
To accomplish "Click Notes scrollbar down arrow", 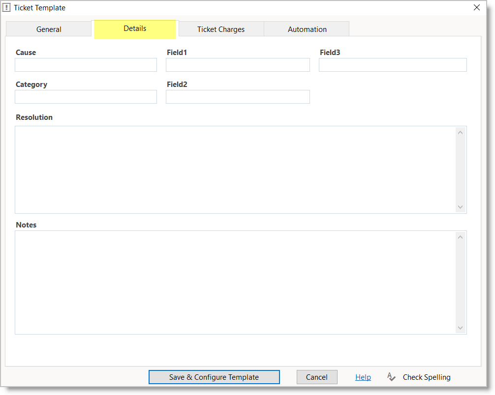I will pyautogui.click(x=461, y=328).
